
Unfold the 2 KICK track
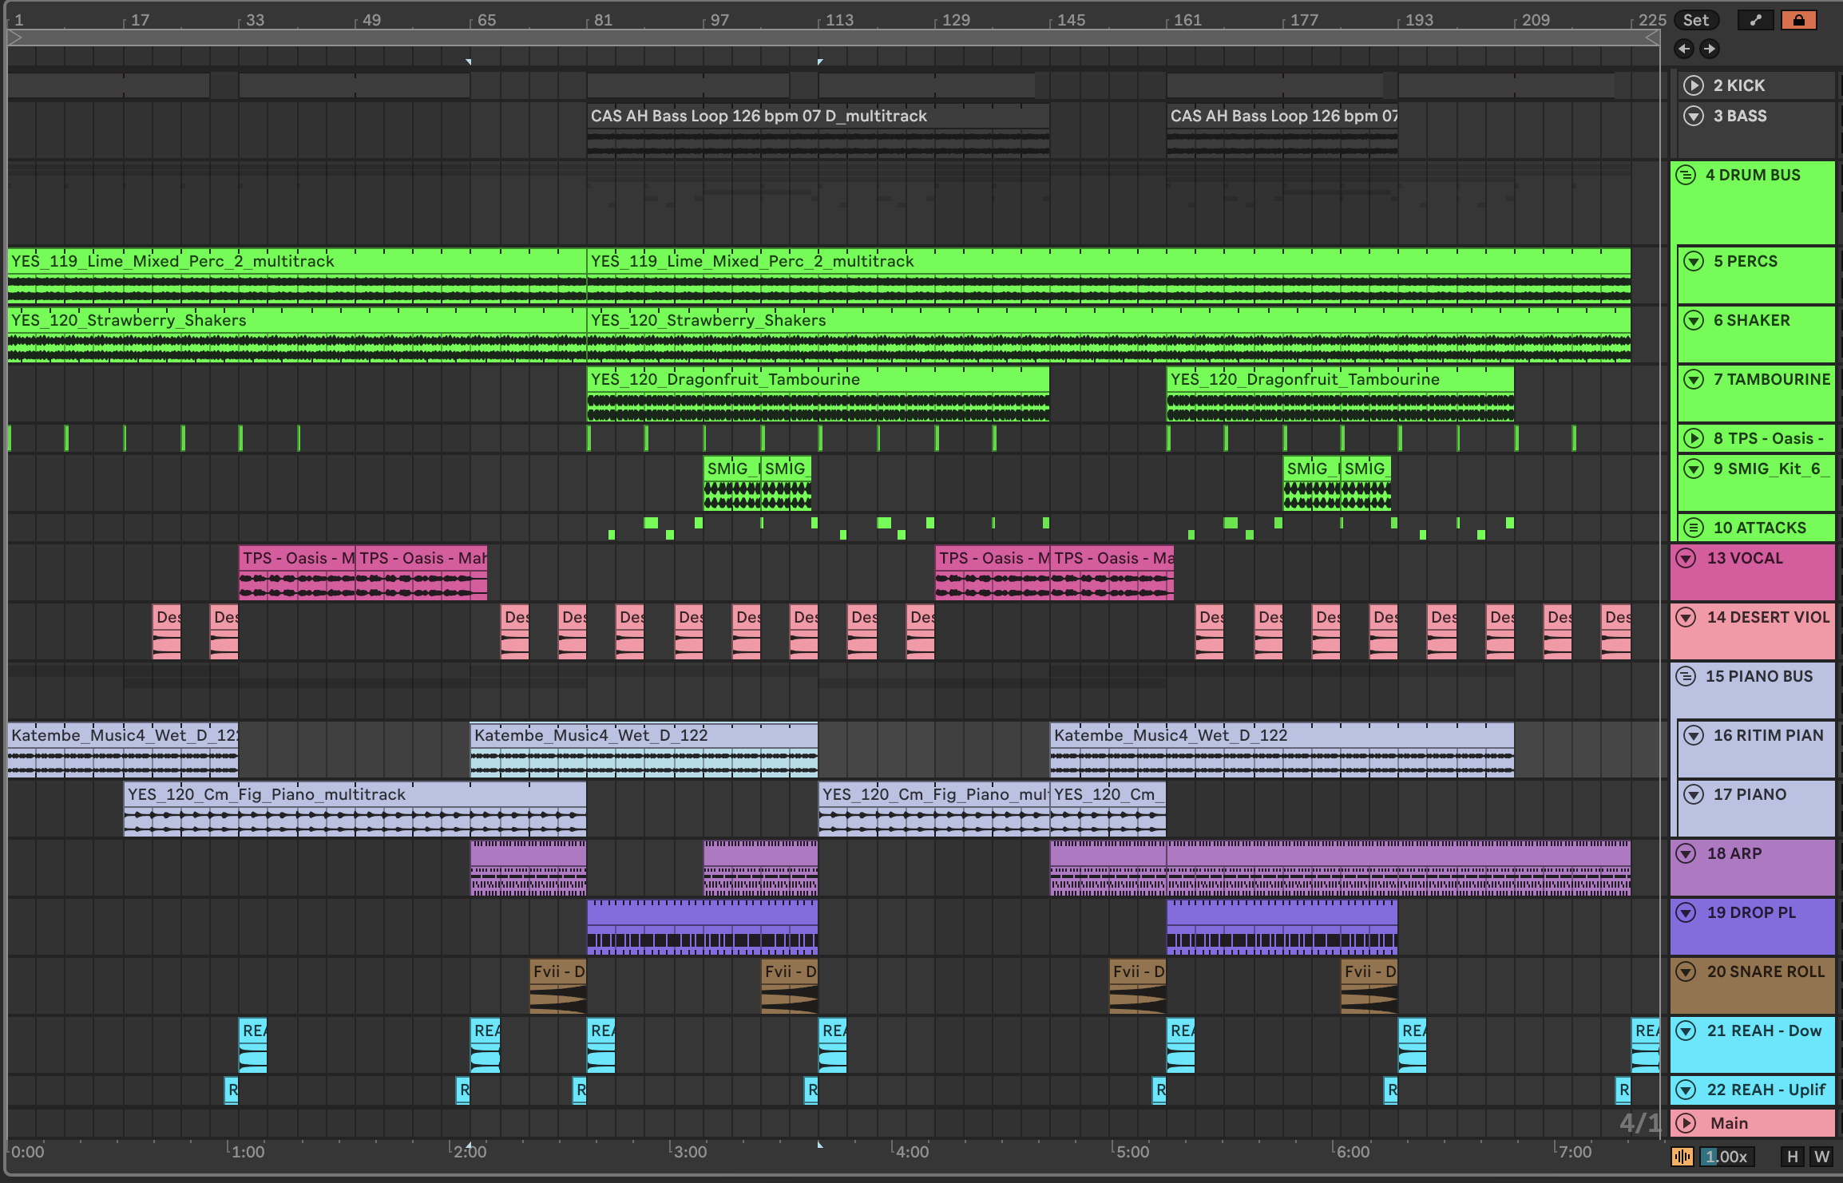(1693, 85)
